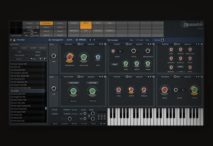Switch to Effects page
This screenshot has height=146, width=213.
click(x=82, y=40)
